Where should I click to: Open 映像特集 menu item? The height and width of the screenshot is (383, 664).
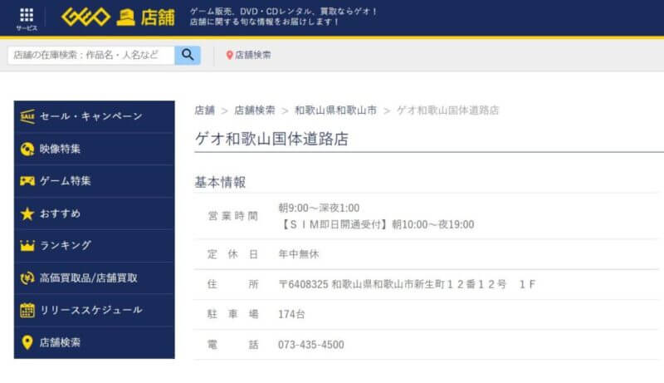click(x=95, y=149)
